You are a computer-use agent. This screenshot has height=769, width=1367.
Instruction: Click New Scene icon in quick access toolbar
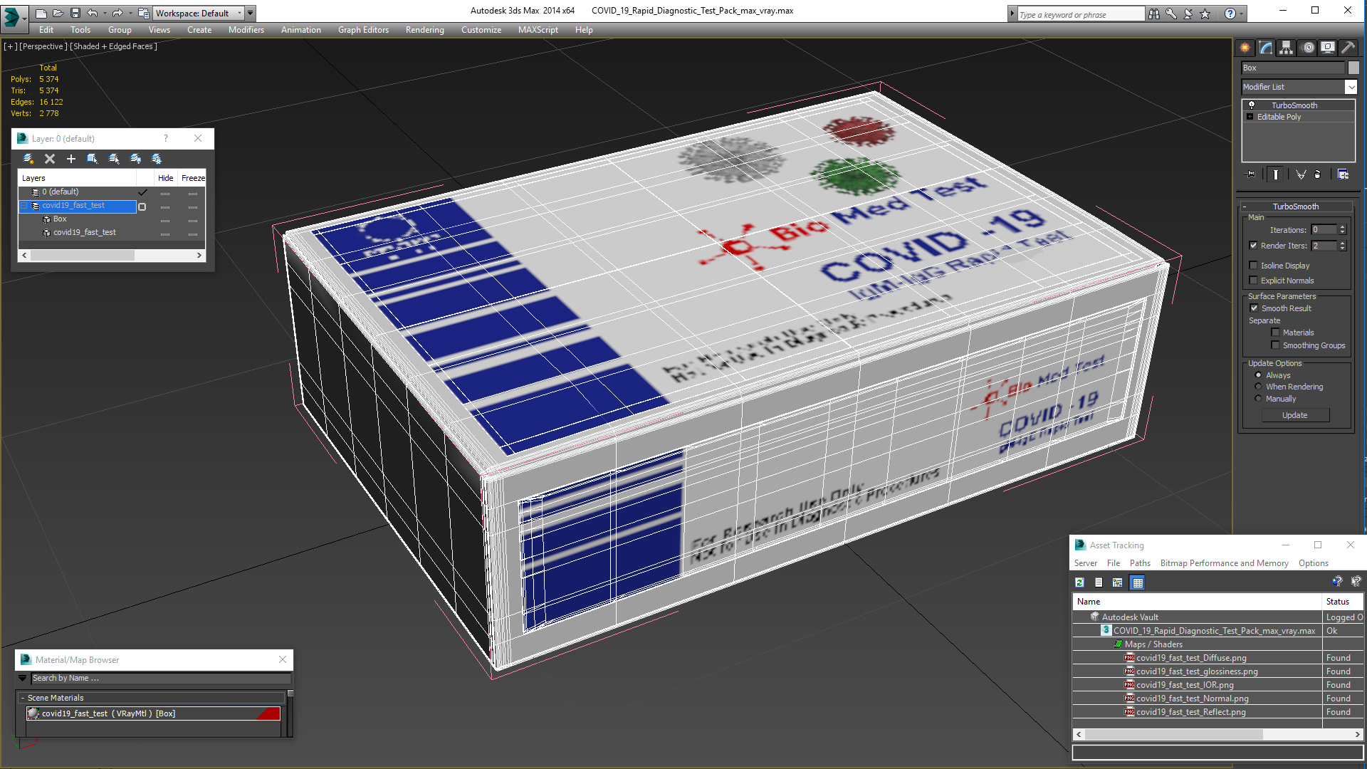[x=41, y=13]
